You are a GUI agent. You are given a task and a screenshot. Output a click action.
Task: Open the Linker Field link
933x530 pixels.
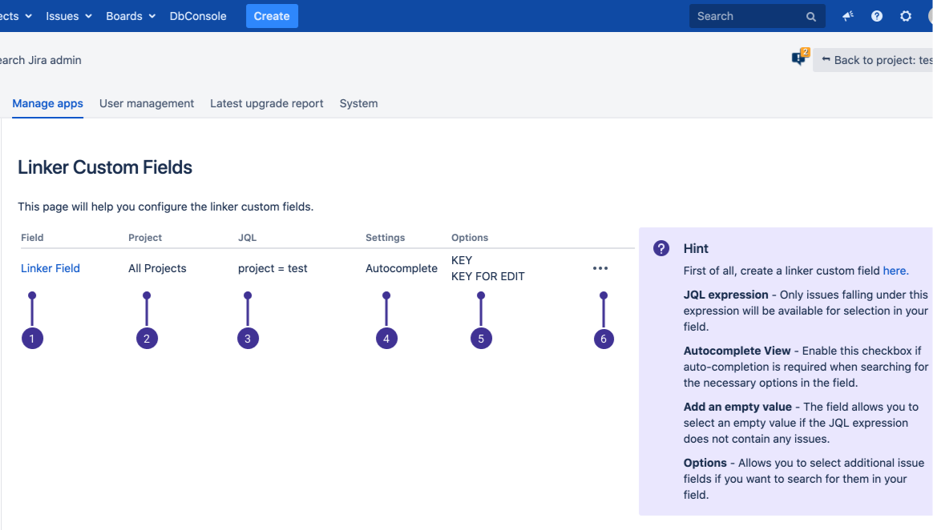(50, 268)
